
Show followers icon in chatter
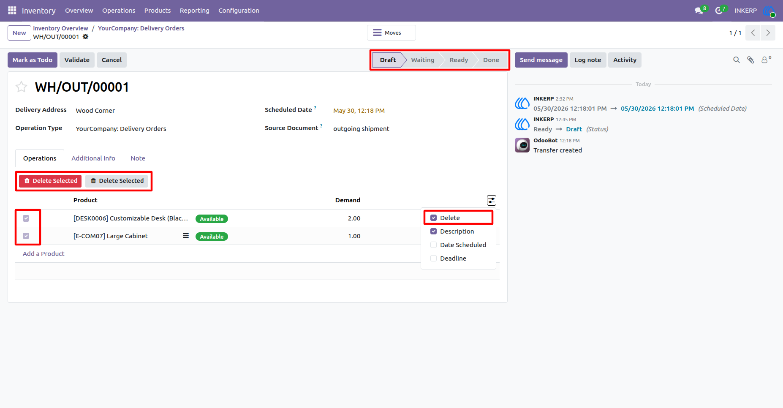pos(766,60)
